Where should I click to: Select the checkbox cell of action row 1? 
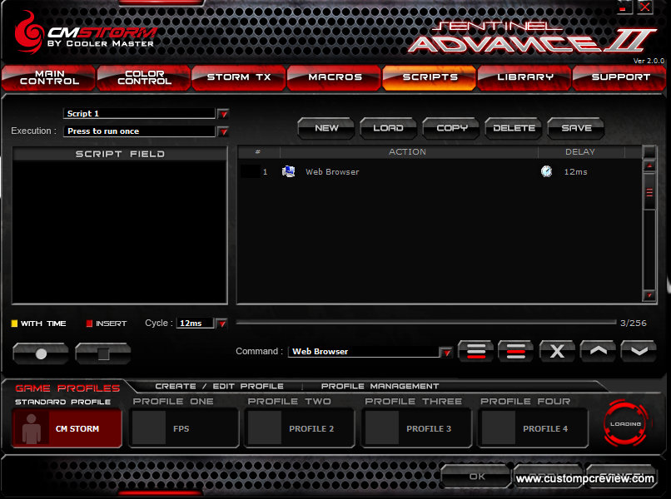(x=250, y=171)
